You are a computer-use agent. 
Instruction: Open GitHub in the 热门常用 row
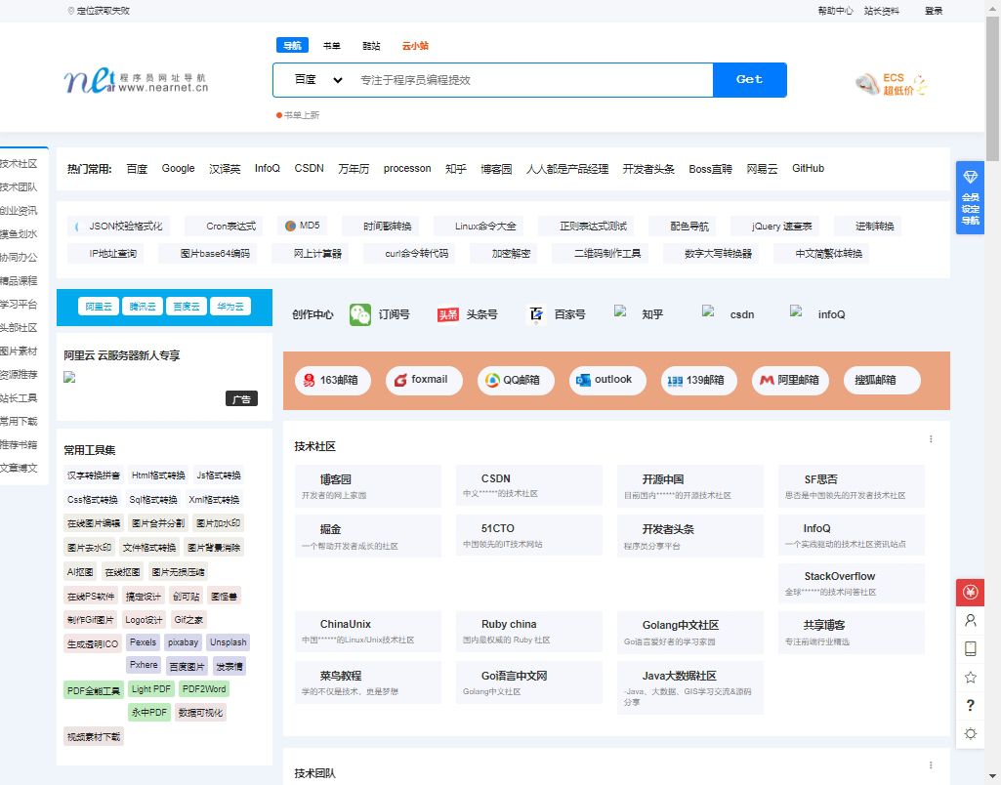809,169
